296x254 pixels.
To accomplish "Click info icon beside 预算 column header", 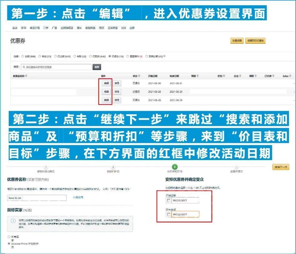I will click(x=197, y=76).
